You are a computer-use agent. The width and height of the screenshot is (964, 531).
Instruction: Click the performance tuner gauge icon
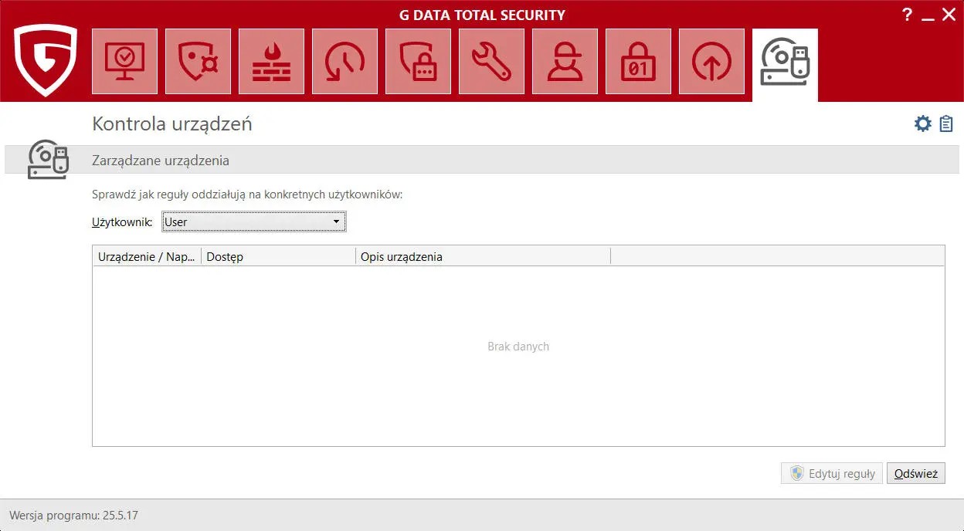345,61
